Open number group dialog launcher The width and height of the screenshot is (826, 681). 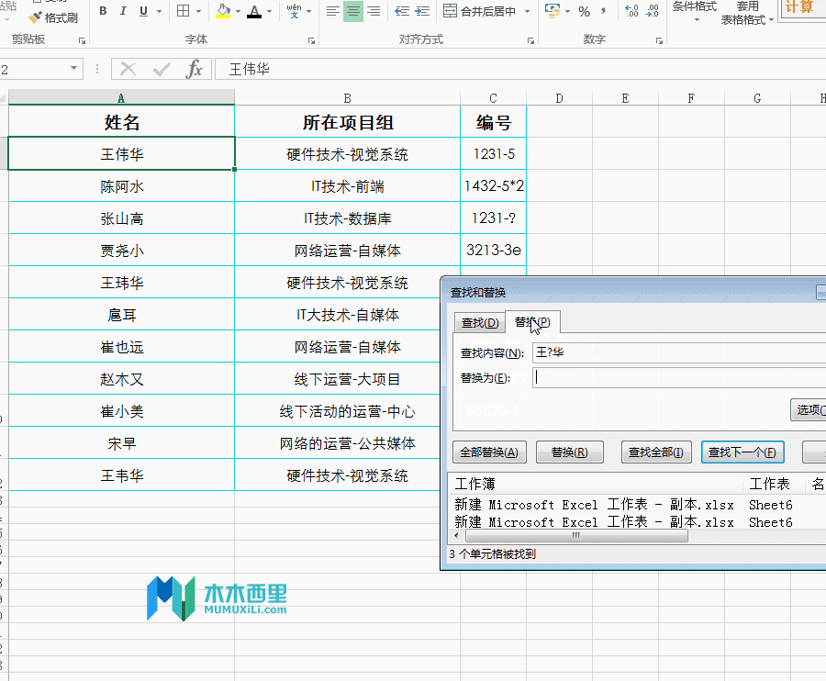pyautogui.click(x=659, y=40)
